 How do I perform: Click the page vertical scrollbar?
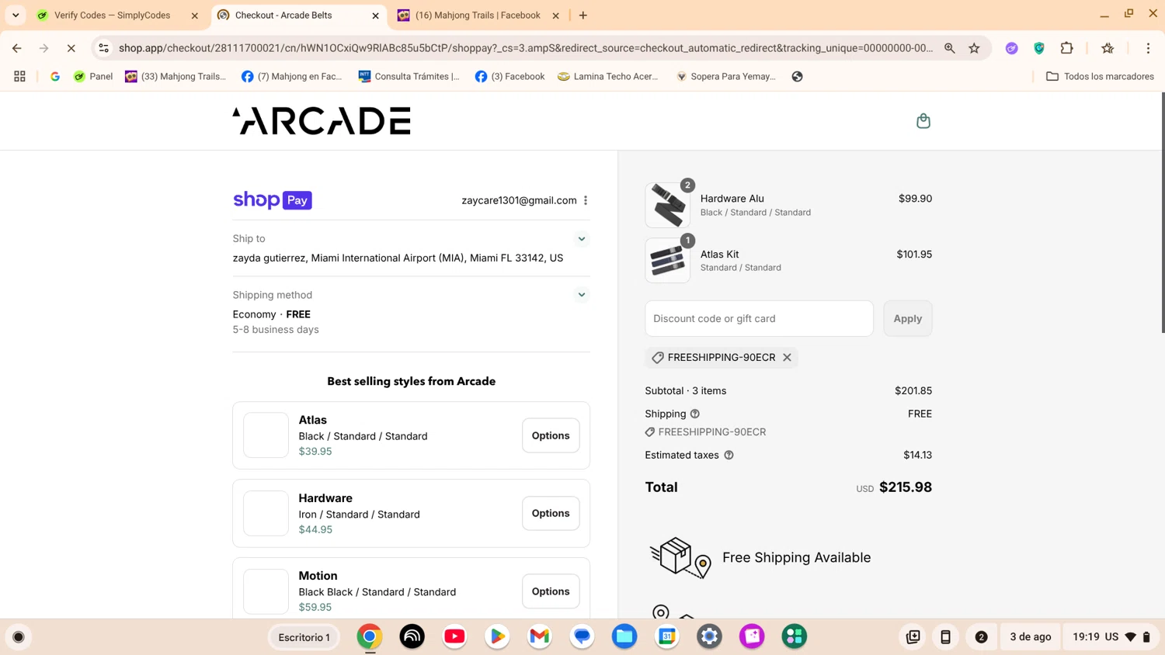(1162, 213)
